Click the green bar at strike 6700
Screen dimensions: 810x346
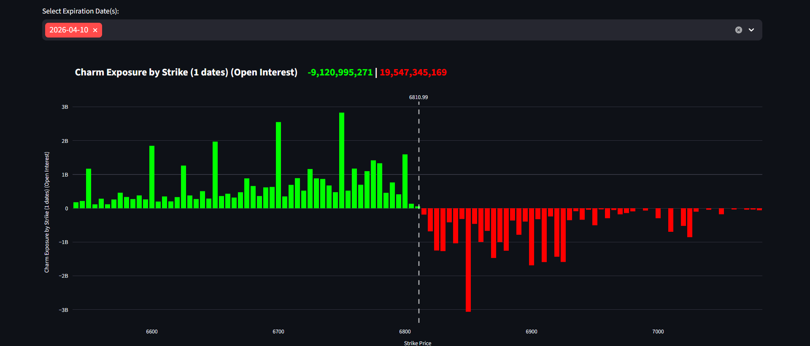click(278, 165)
